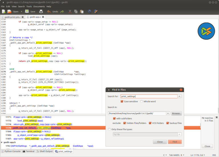The image size is (219, 157).
Task: Enable the Whole word checkbox
Action: pos(141,101)
